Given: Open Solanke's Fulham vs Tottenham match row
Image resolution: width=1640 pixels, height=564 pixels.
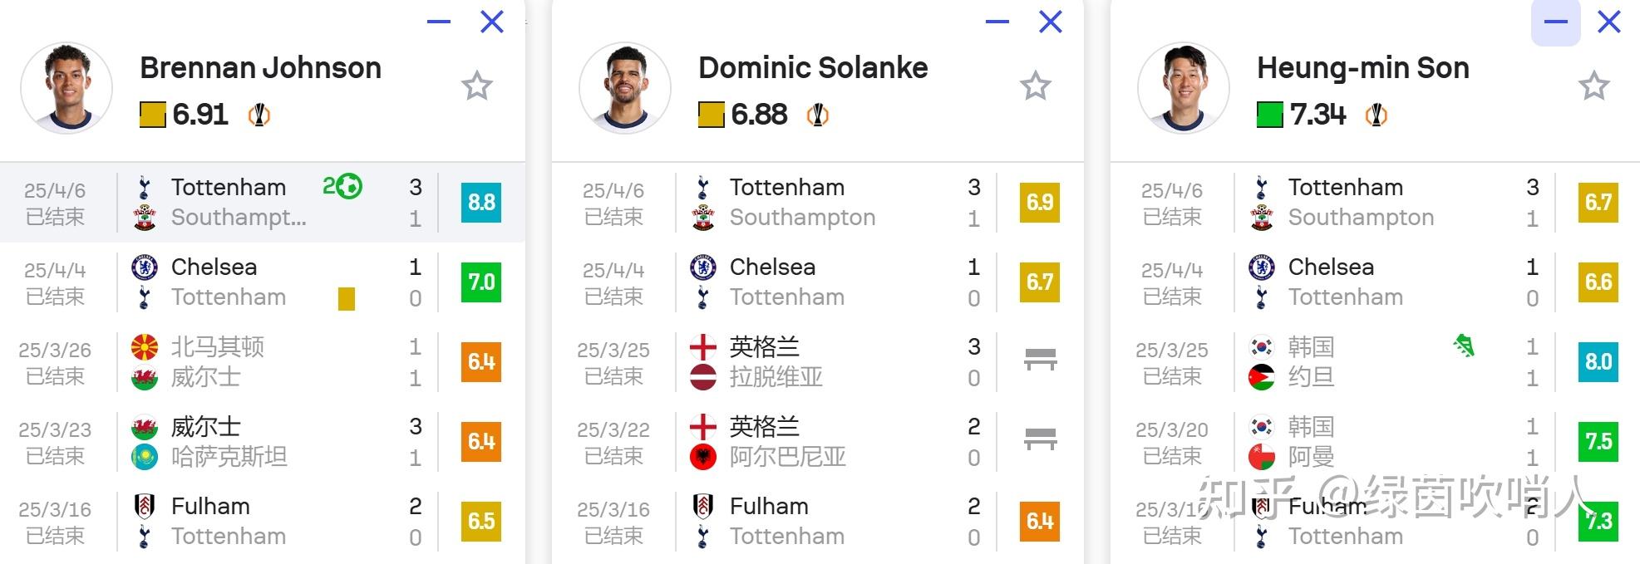Looking at the screenshot, I should (x=818, y=521).
